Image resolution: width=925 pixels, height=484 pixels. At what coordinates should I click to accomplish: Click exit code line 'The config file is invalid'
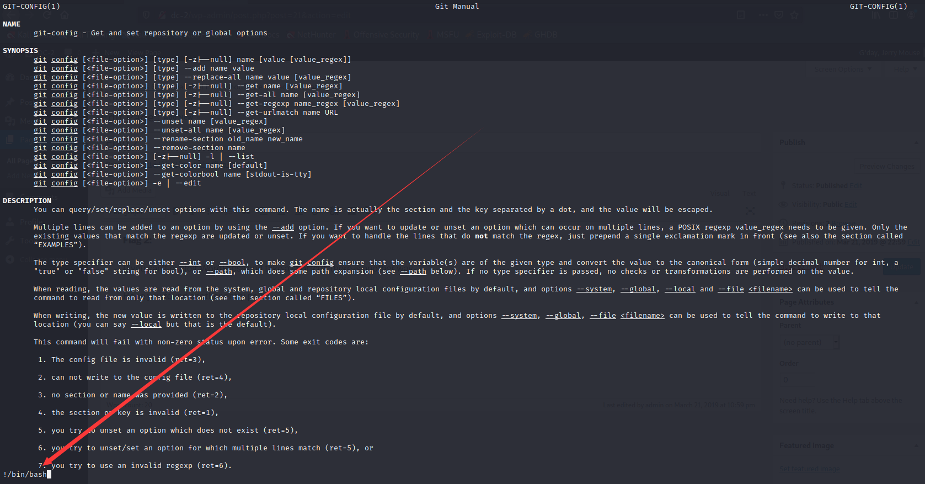(121, 360)
